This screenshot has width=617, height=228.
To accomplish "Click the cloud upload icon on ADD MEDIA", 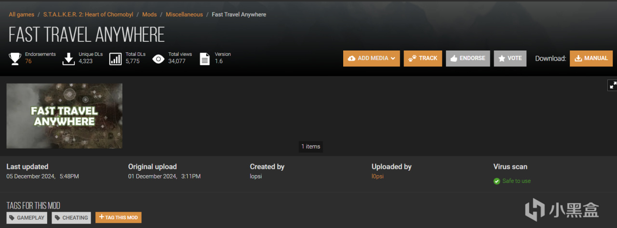I will (x=351, y=58).
